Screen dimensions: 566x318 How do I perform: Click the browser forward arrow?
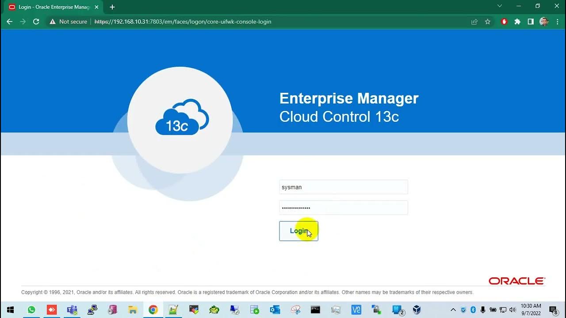(x=23, y=22)
